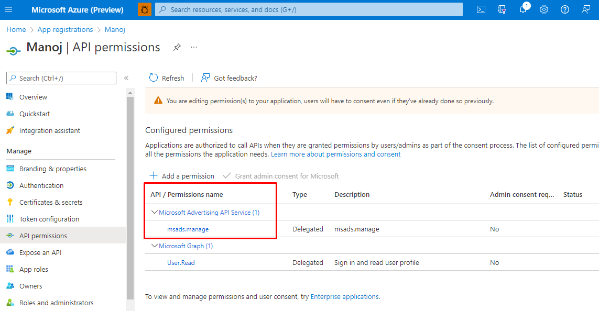The image size is (599, 311).
Task: Click the Status column header
Action: pos(573,195)
